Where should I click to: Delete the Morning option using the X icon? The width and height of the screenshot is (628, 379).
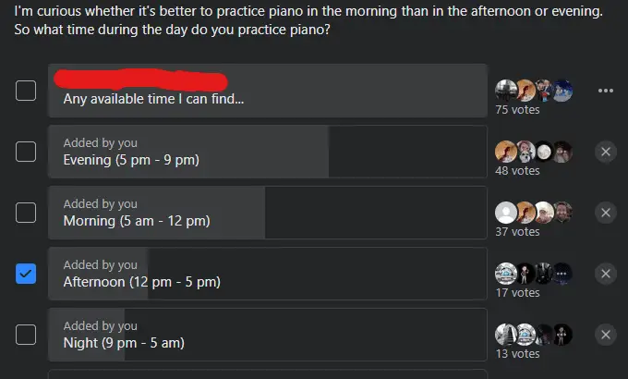[606, 213]
